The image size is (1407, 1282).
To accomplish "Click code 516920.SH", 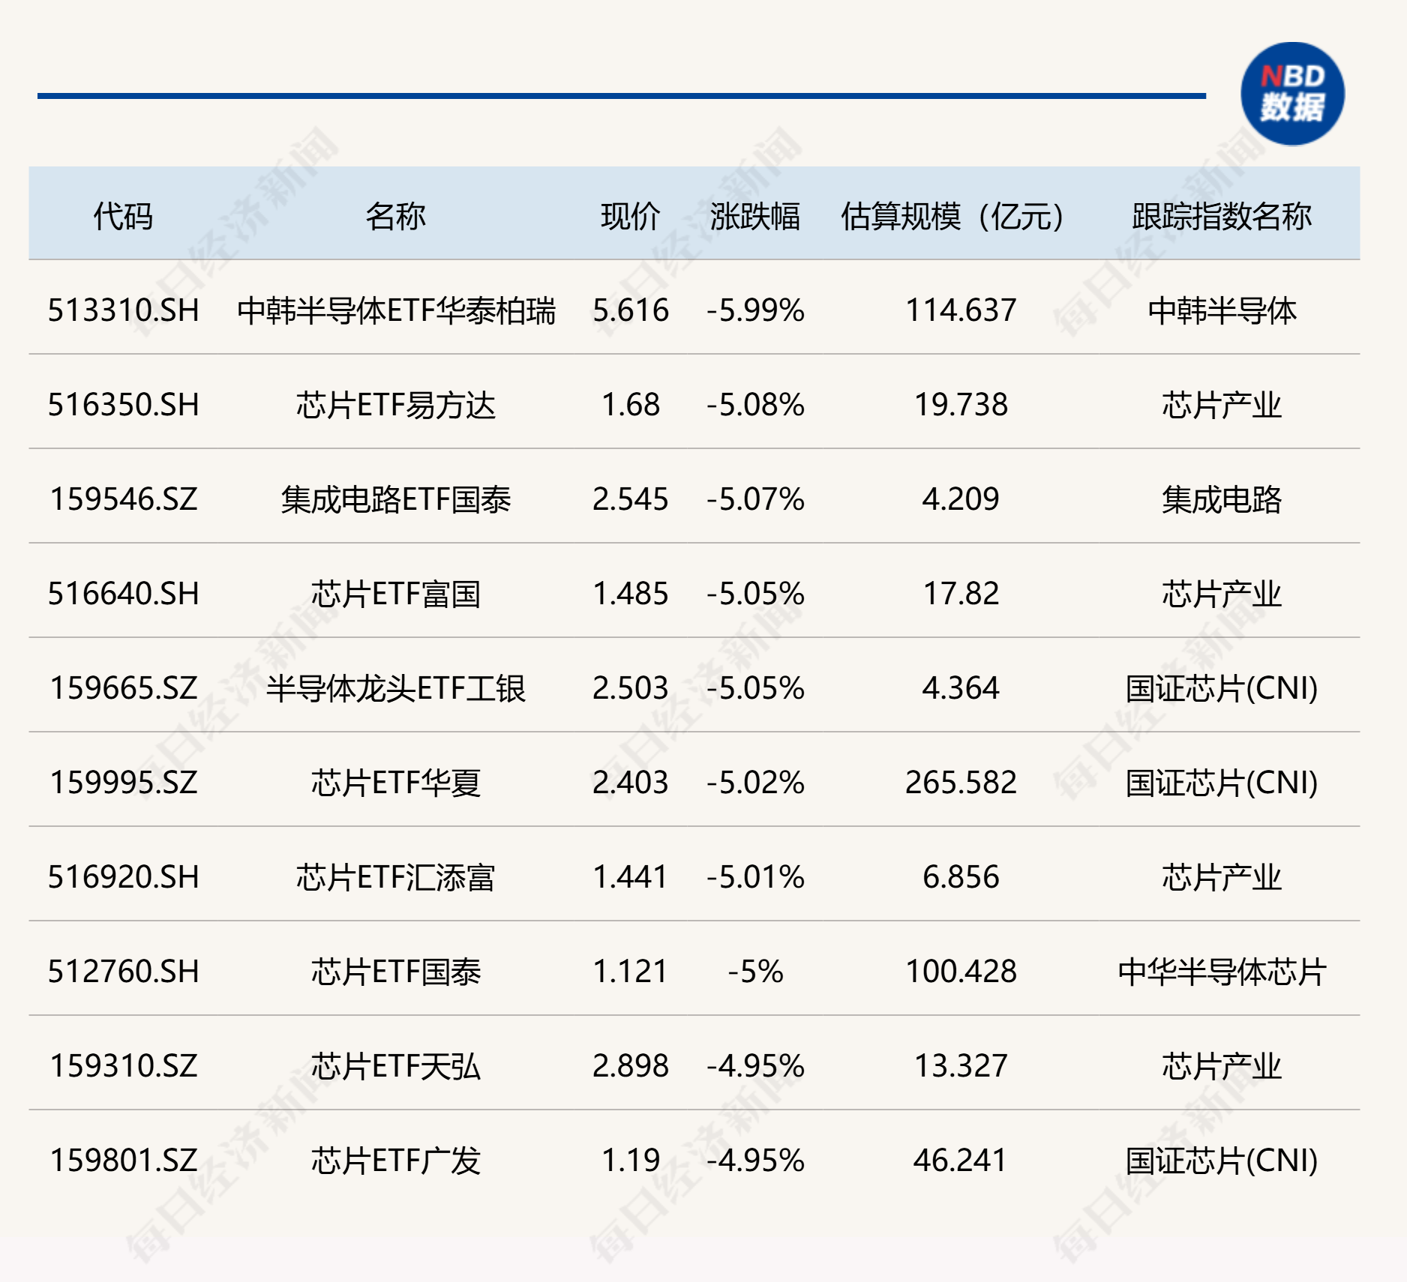I will tap(124, 877).
